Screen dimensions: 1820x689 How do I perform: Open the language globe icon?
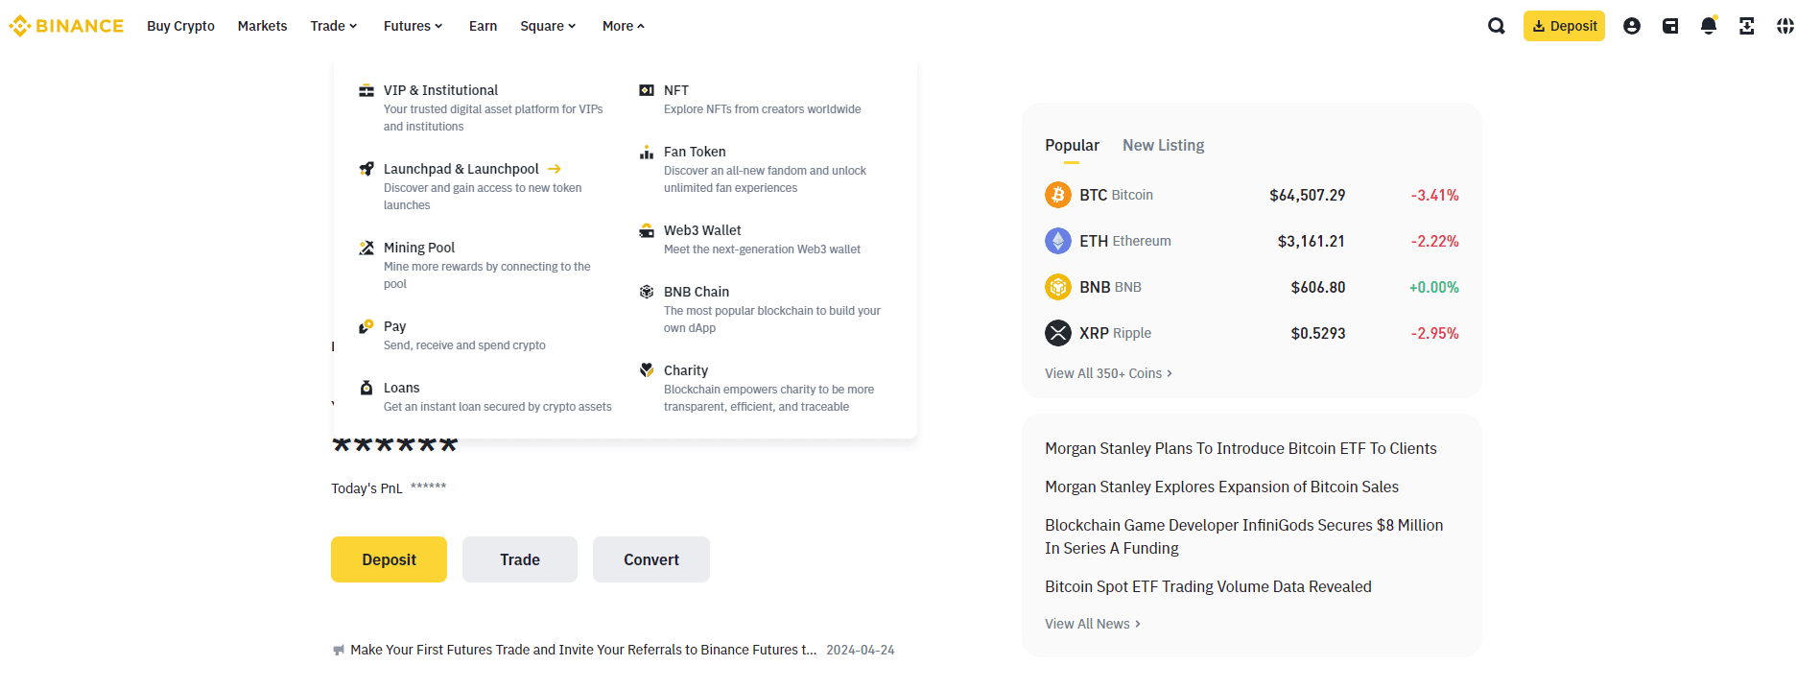coord(1785,26)
